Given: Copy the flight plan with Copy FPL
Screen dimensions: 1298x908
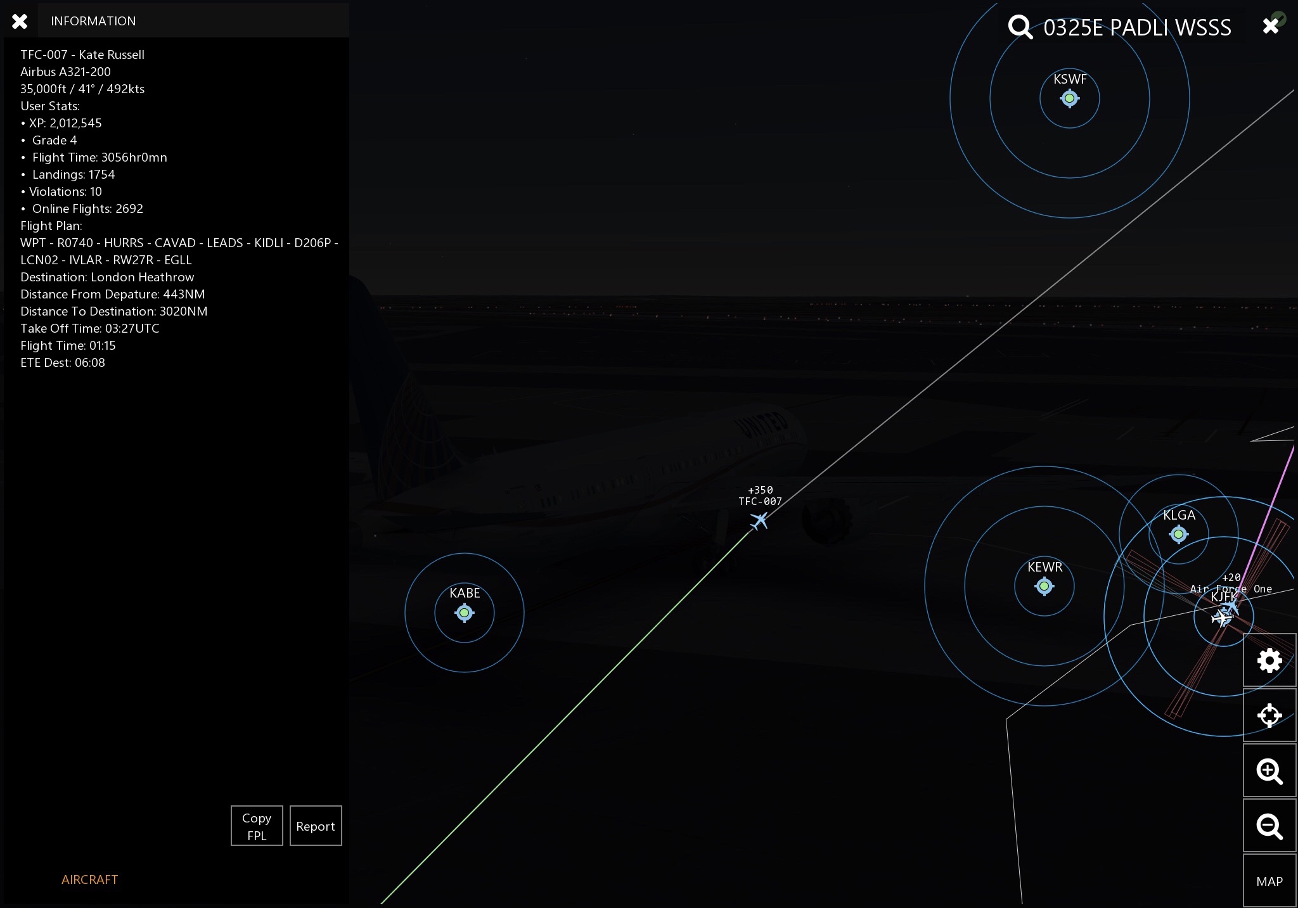Looking at the screenshot, I should click(x=257, y=826).
